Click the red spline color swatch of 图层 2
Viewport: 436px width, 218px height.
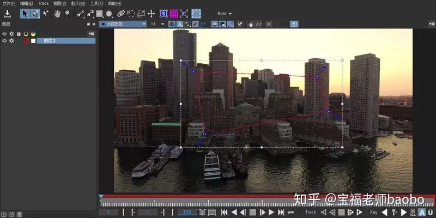26,41
